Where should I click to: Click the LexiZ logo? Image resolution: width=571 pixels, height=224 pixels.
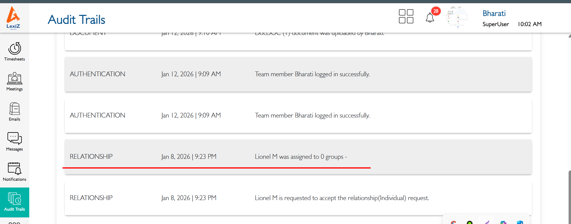click(x=13, y=17)
